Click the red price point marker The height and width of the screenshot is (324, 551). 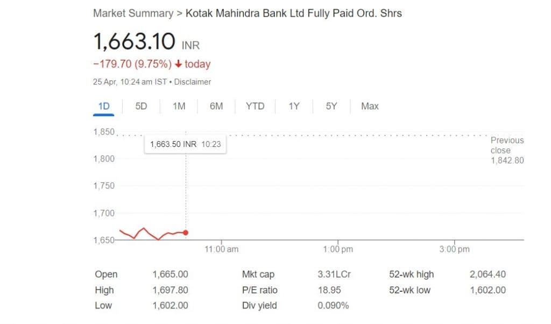point(186,233)
